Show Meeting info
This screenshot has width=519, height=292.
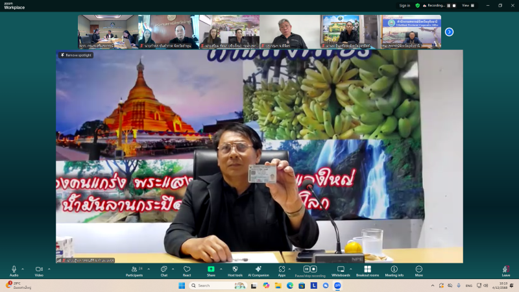click(394, 269)
